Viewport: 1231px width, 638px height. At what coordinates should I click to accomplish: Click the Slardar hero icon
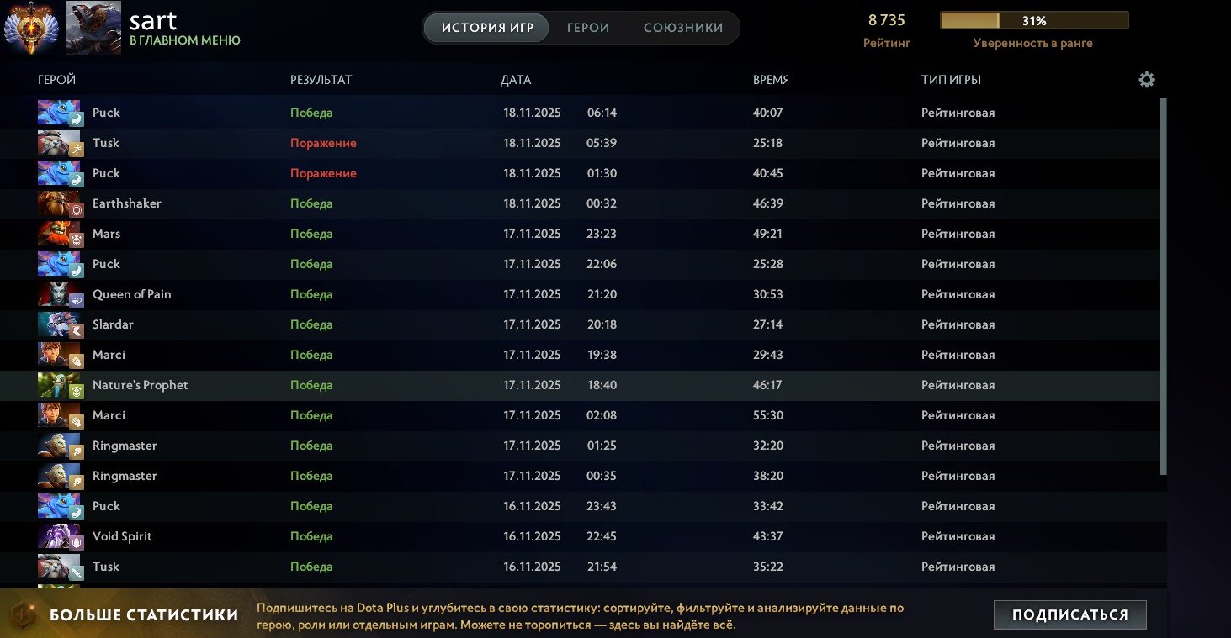pos(60,324)
